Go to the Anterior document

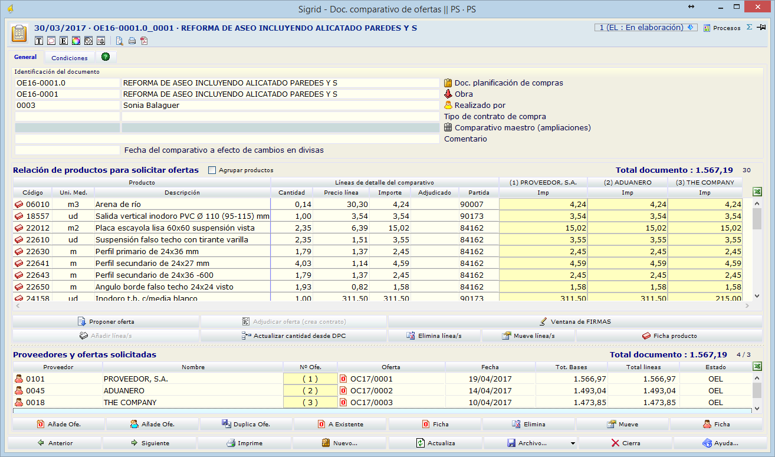(x=54, y=443)
